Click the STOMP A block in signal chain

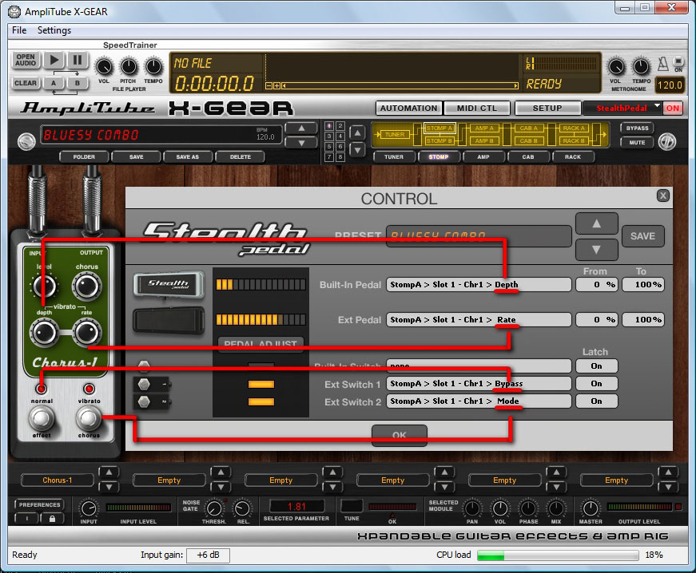point(439,128)
